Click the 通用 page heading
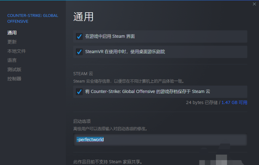This screenshot has width=259, height=165. point(84,17)
